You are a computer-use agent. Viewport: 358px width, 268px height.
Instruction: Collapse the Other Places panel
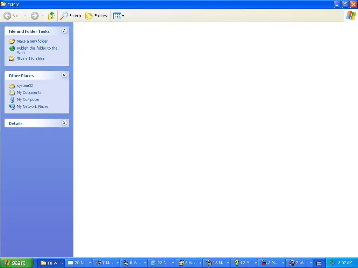point(64,75)
